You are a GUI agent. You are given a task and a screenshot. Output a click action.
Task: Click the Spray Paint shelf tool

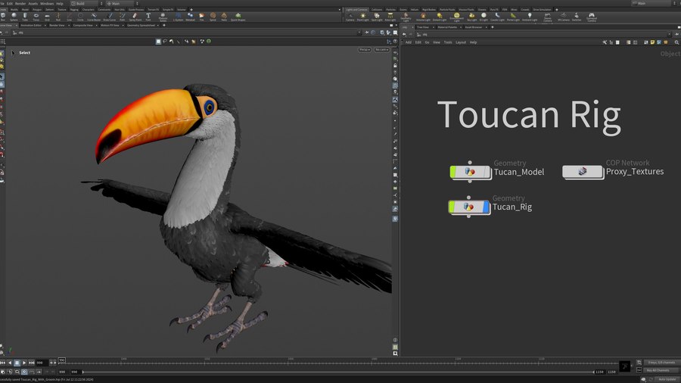(135, 17)
